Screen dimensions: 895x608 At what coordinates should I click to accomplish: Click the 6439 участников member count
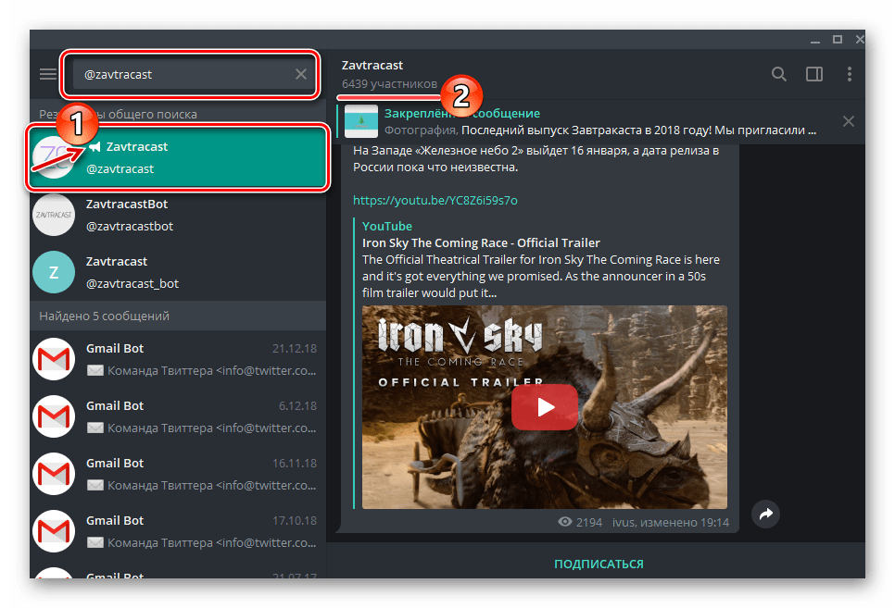389,84
